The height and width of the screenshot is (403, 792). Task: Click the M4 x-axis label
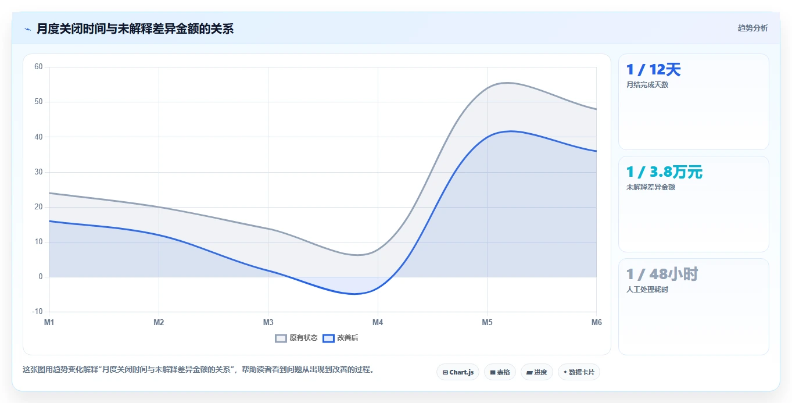tap(378, 322)
